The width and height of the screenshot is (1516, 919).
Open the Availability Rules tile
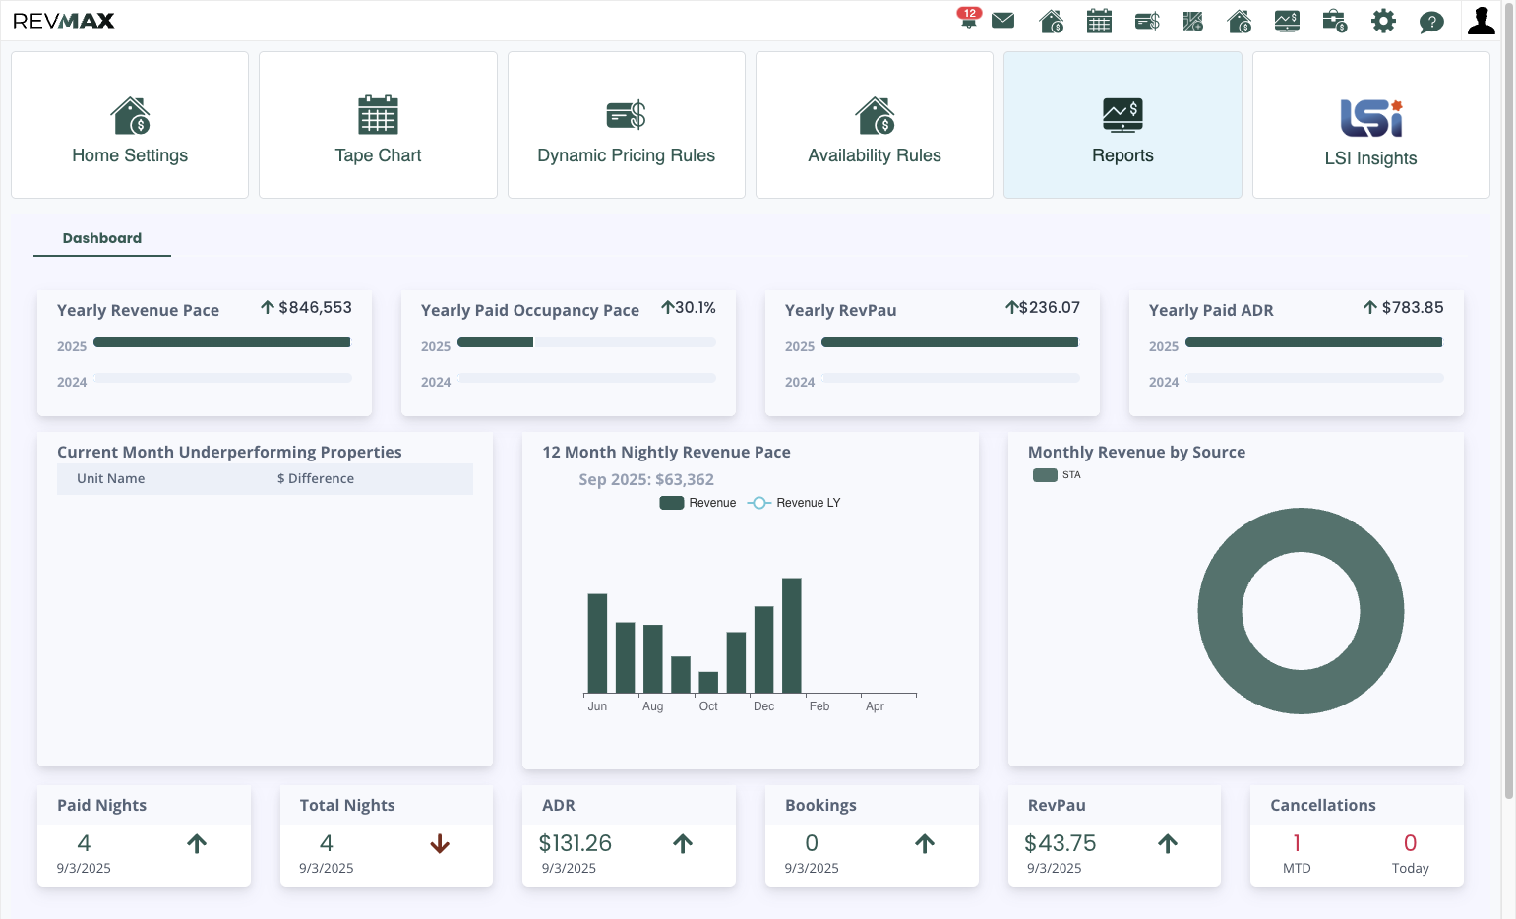point(875,125)
